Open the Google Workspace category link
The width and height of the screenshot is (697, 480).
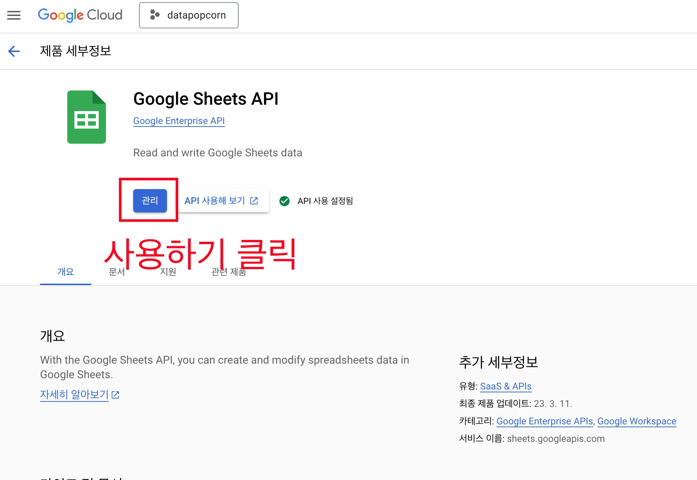(637, 421)
